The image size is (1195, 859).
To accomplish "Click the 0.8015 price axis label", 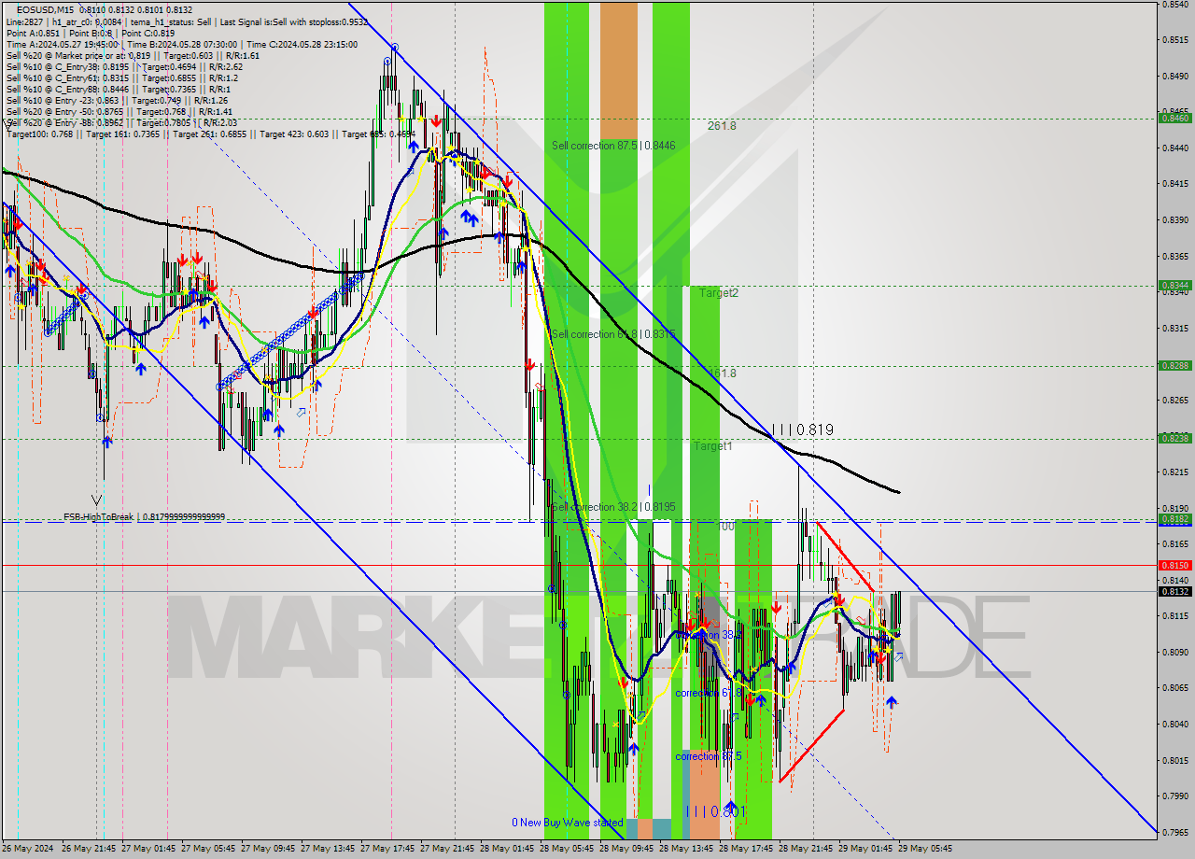I will (x=1174, y=760).
